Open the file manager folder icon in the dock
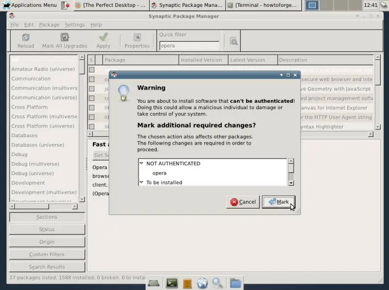This screenshot has width=389, height=290. (235, 283)
